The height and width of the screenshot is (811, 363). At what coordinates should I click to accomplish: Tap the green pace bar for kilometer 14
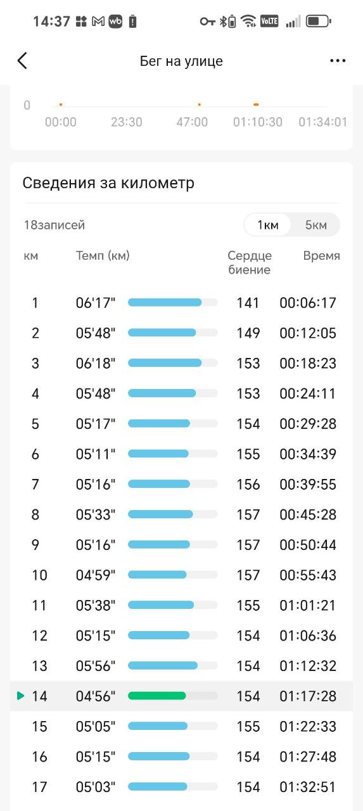point(156,696)
